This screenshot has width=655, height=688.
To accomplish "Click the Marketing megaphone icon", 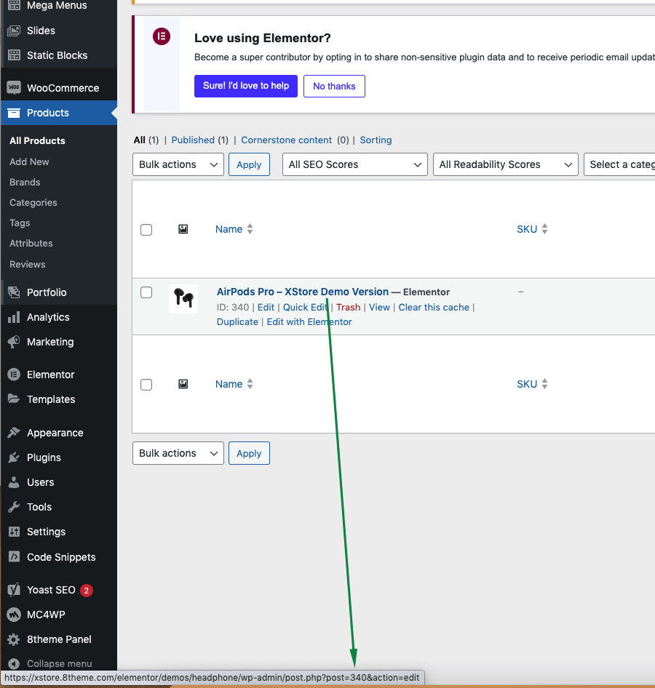I will pos(14,342).
